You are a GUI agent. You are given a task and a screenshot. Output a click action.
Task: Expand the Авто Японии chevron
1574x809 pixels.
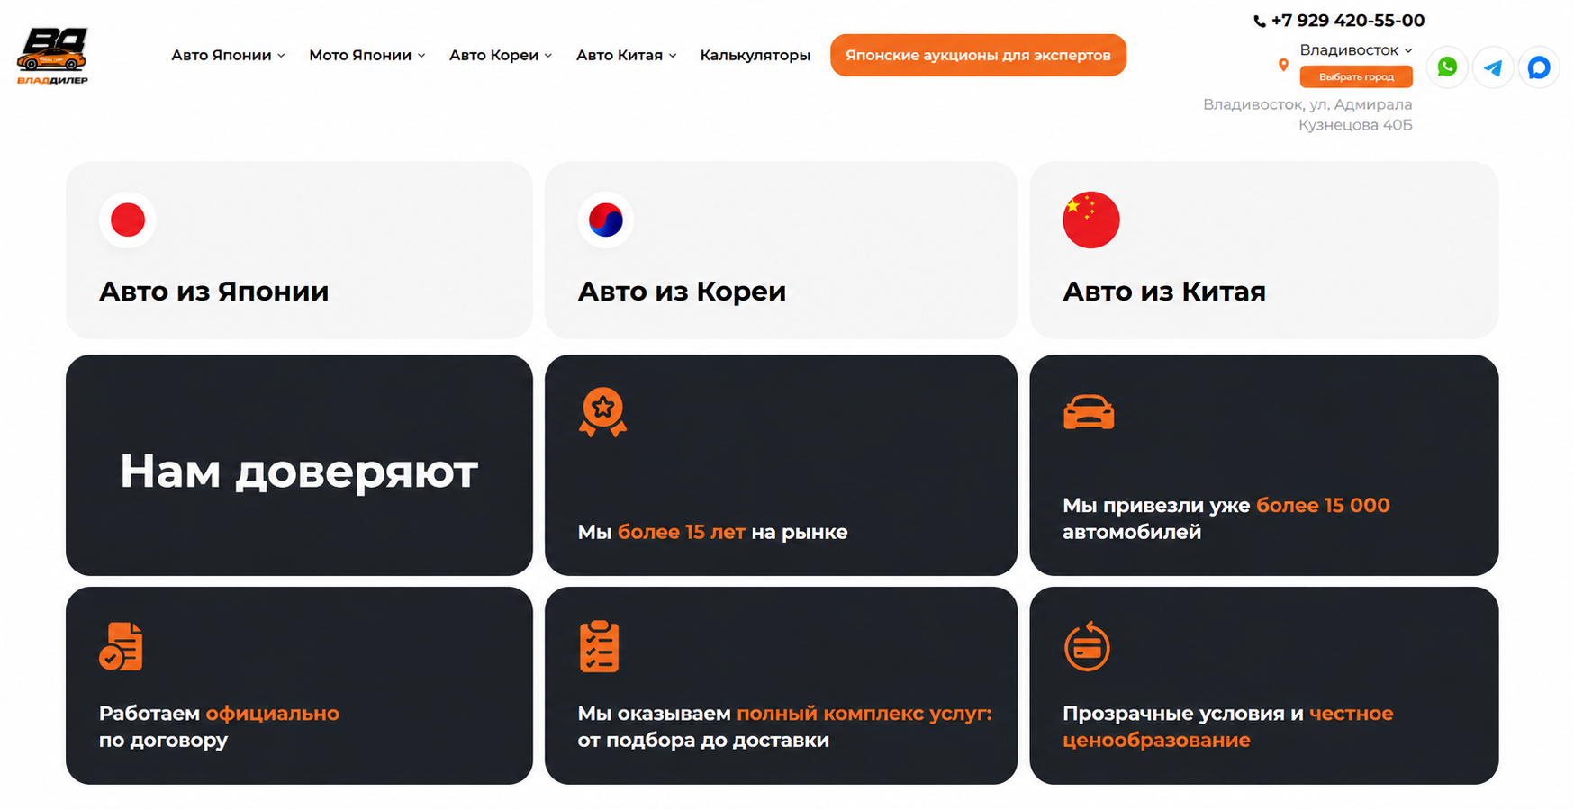pyautogui.click(x=282, y=56)
